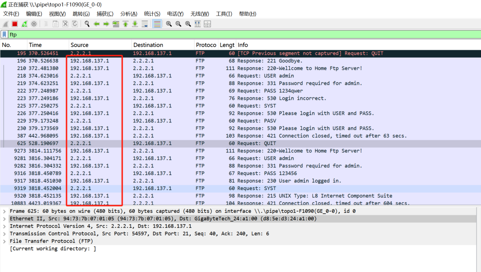Open the 分析(A) menu
This screenshot has height=272, width=481.
coord(129,14)
